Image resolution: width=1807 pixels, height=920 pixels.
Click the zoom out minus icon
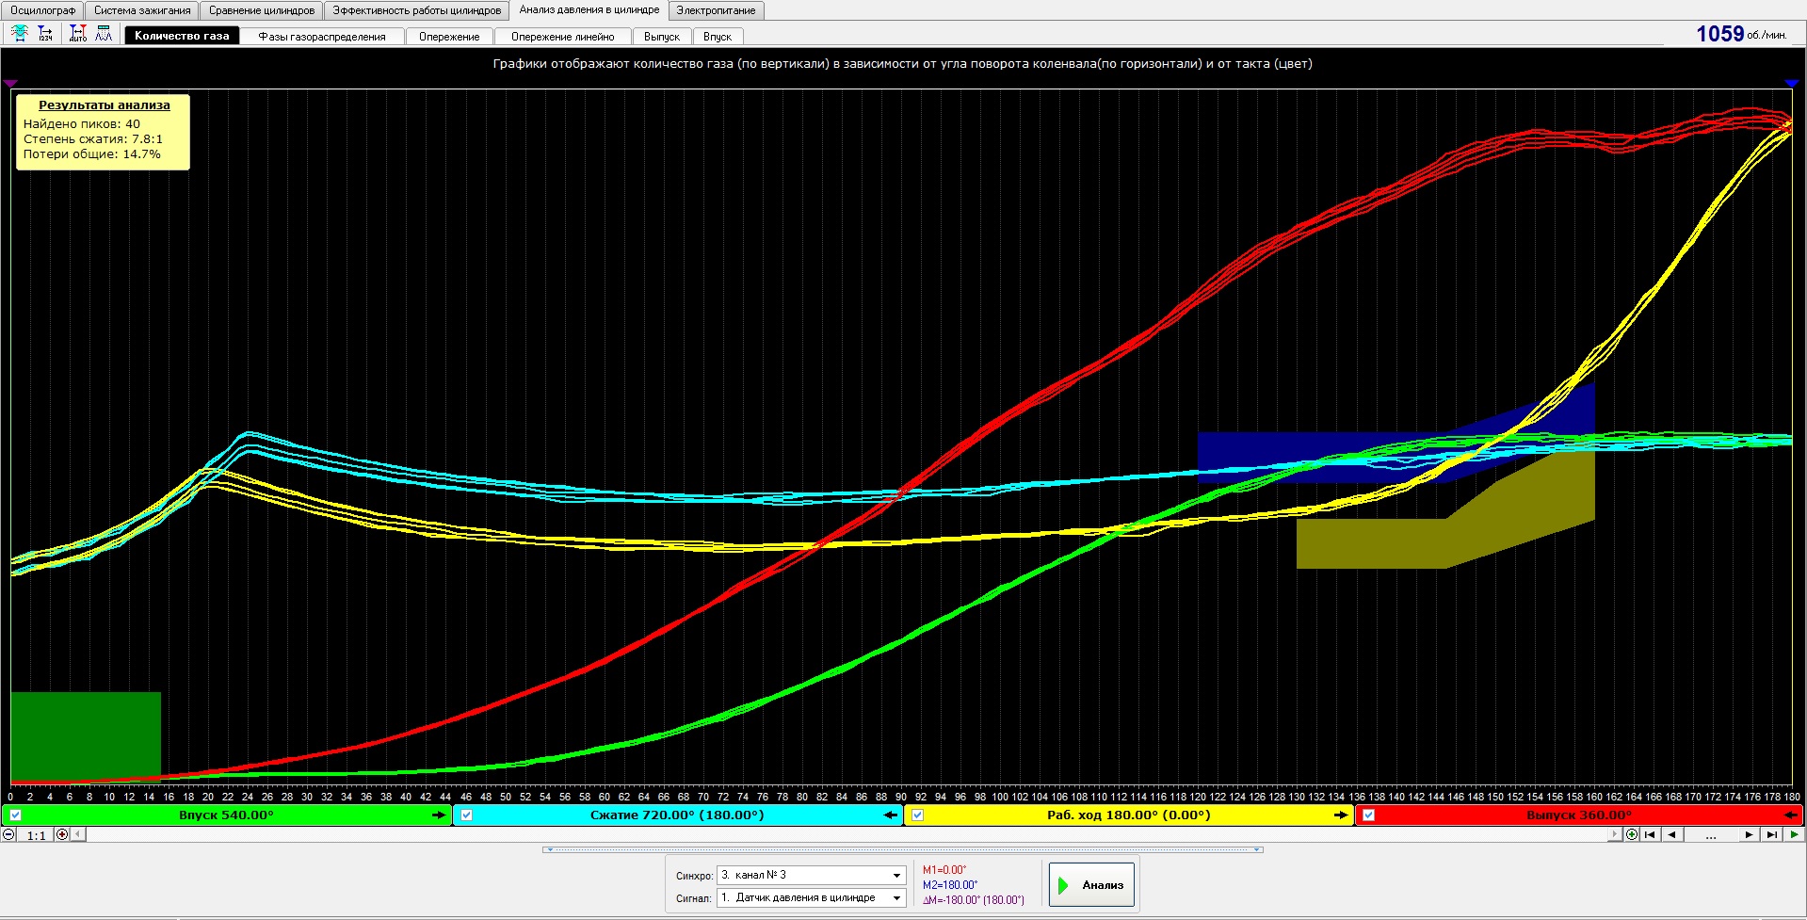tap(9, 834)
